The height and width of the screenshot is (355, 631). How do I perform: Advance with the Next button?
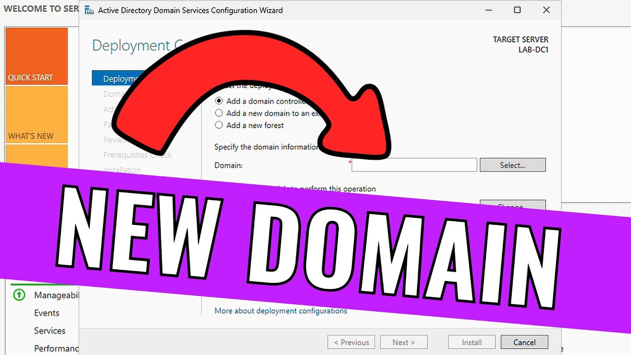403,342
